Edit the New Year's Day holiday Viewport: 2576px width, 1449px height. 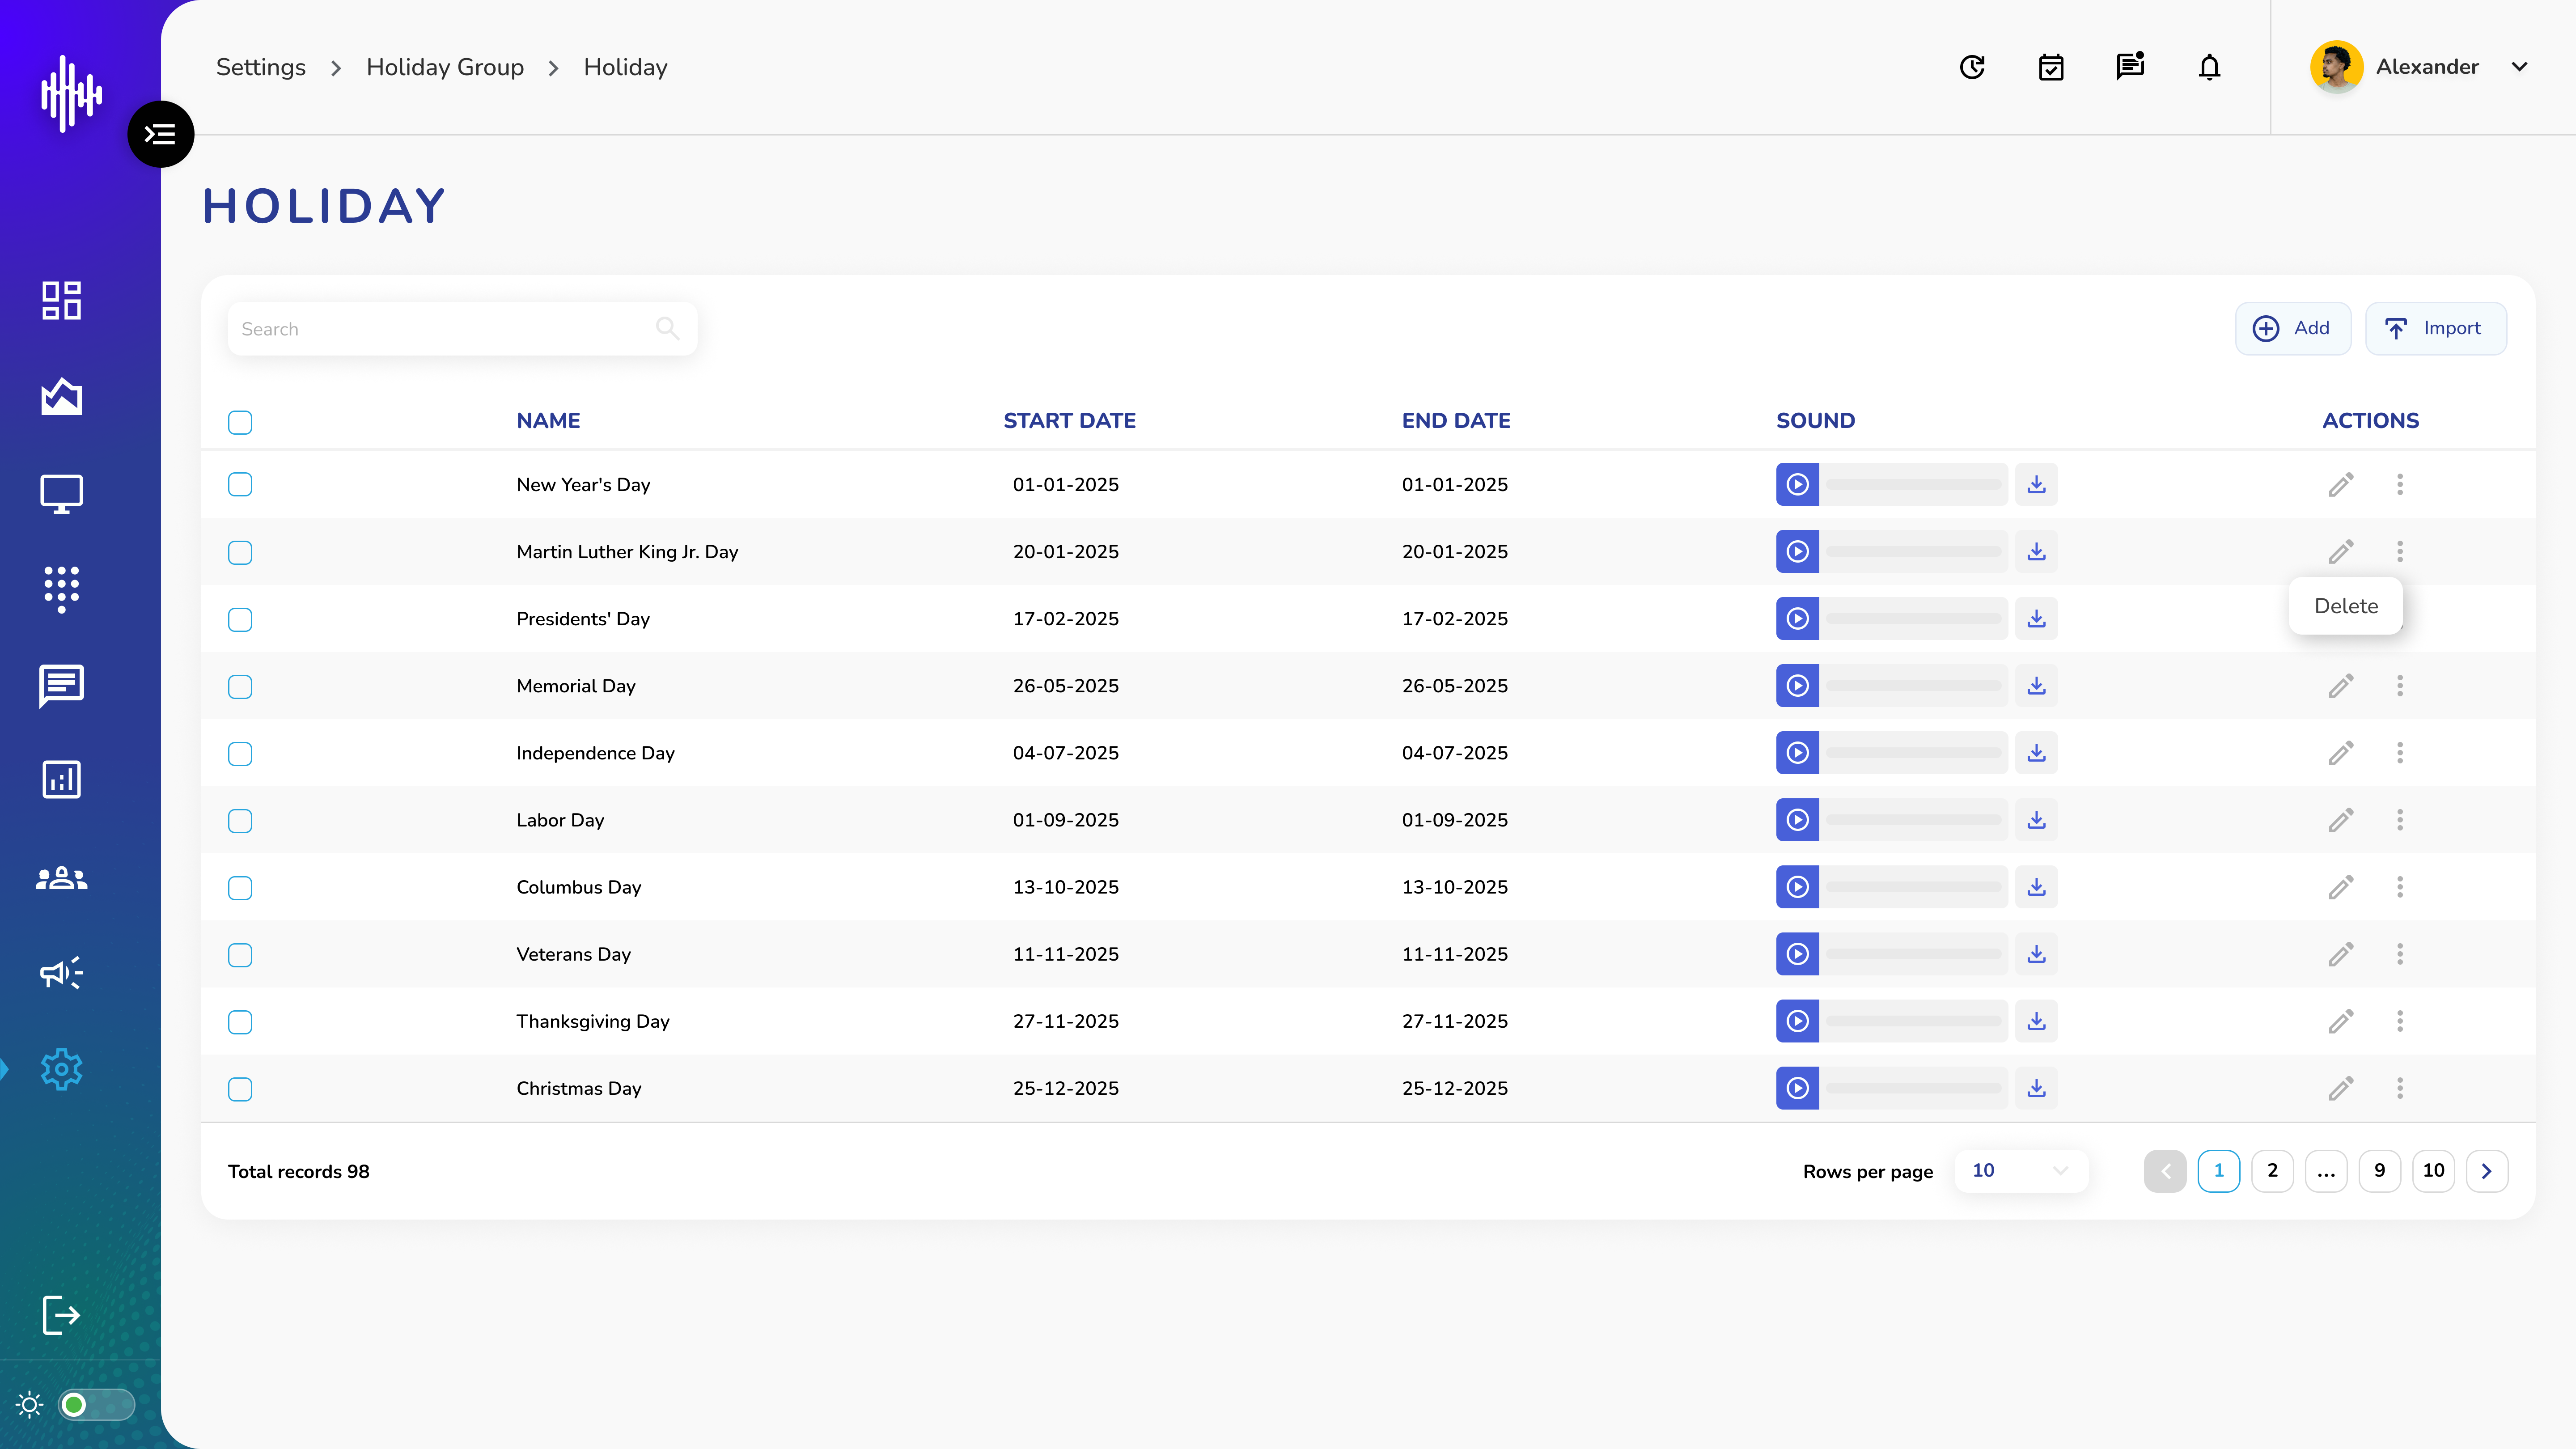pyautogui.click(x=2341, y=484)
